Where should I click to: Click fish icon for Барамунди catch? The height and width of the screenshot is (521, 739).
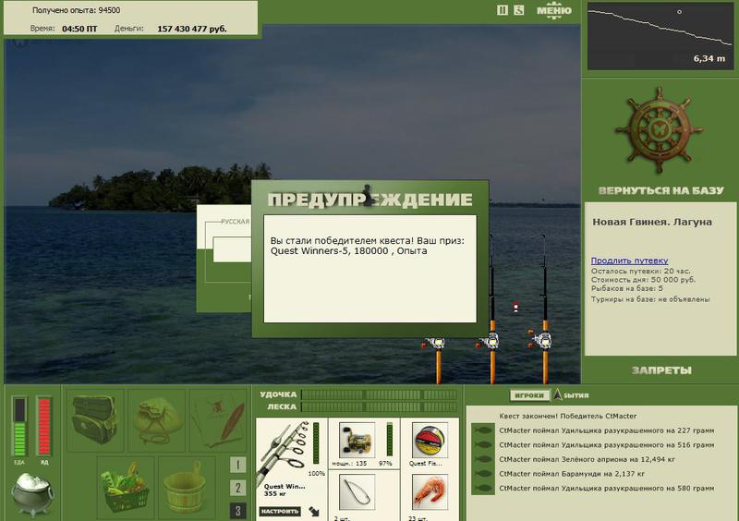pos(483,473)
